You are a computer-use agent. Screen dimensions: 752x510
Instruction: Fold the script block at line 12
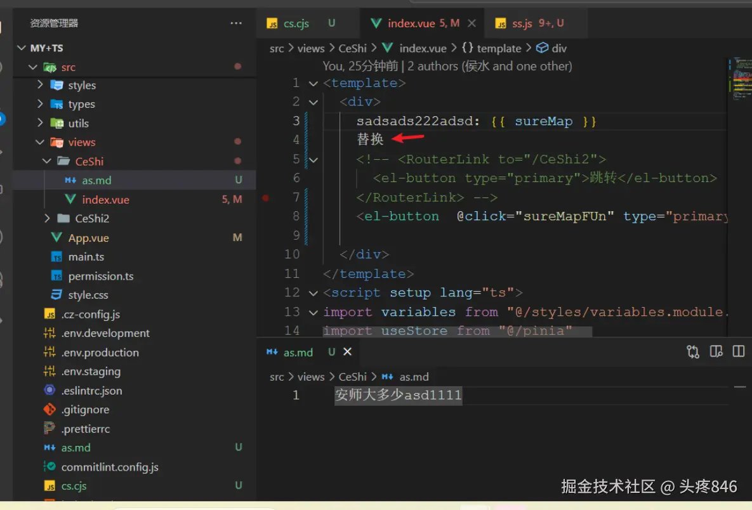[313, 293]
